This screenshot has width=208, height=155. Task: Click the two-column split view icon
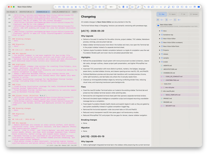coord(96,7)
